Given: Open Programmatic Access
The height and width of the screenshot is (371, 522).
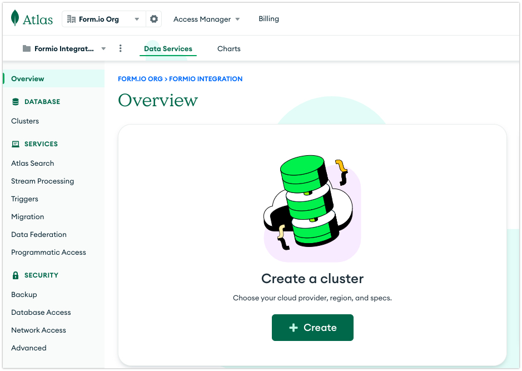Looking at the screenshot, I should 48,253.
